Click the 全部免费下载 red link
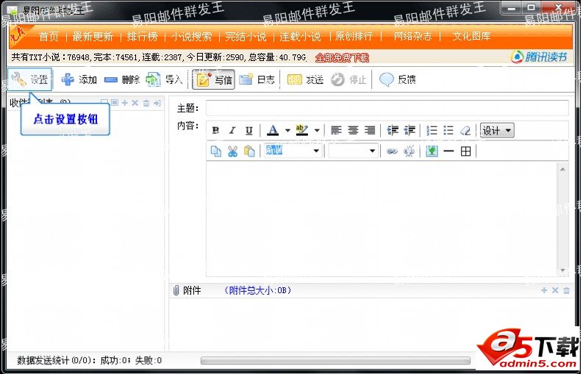Screen dimensions: 583x374 [342, 57]
